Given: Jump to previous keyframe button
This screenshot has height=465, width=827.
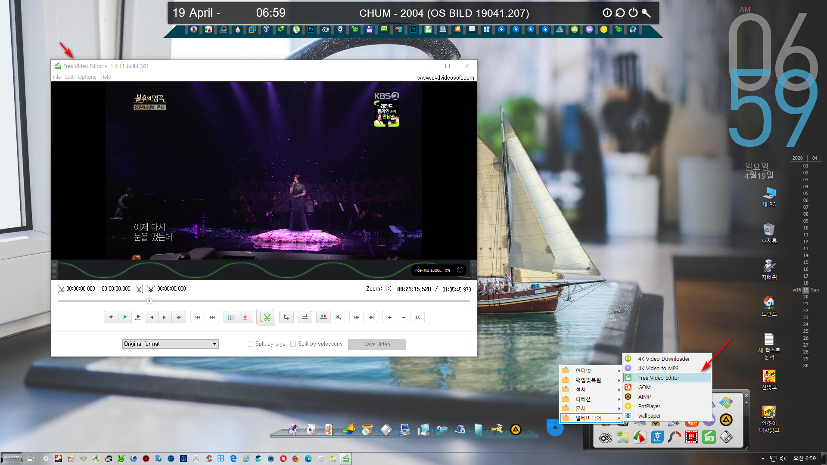Looking at the screenshot, I should point(152,317).
